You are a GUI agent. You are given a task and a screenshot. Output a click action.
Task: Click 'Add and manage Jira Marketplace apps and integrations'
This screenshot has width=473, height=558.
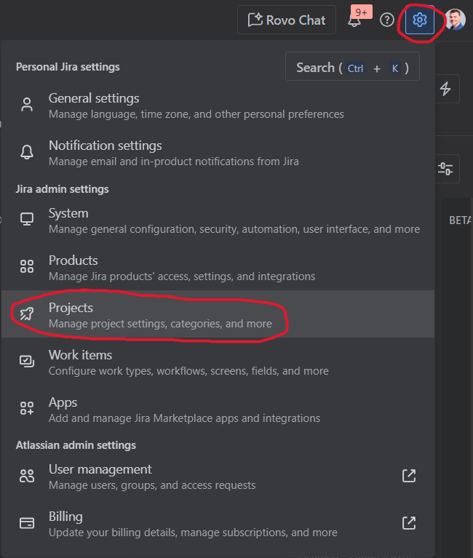pos(184,418)
